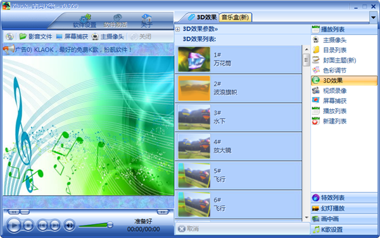Click scroll-up arrow of effects list
380x238 pixels.
pyautogui.click(x=307, y=49)
